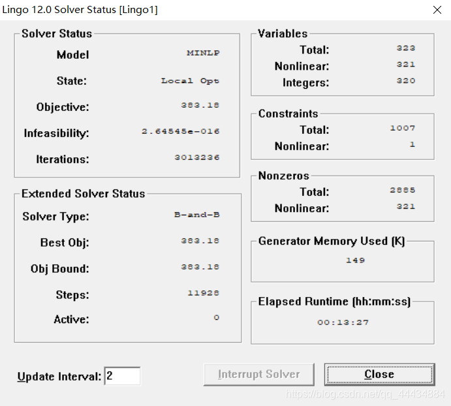Click the Update Interval label
Image resolution: width=451 pixels, height=406 pixels.
tap(59, 377)
